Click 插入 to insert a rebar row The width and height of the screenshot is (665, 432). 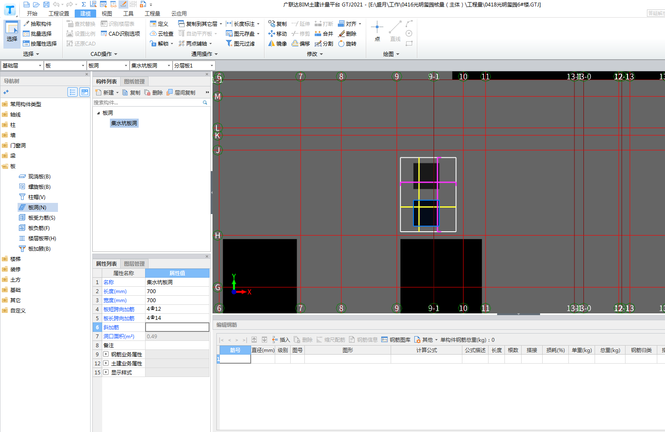pyautogui.click(x=281, y=340)
